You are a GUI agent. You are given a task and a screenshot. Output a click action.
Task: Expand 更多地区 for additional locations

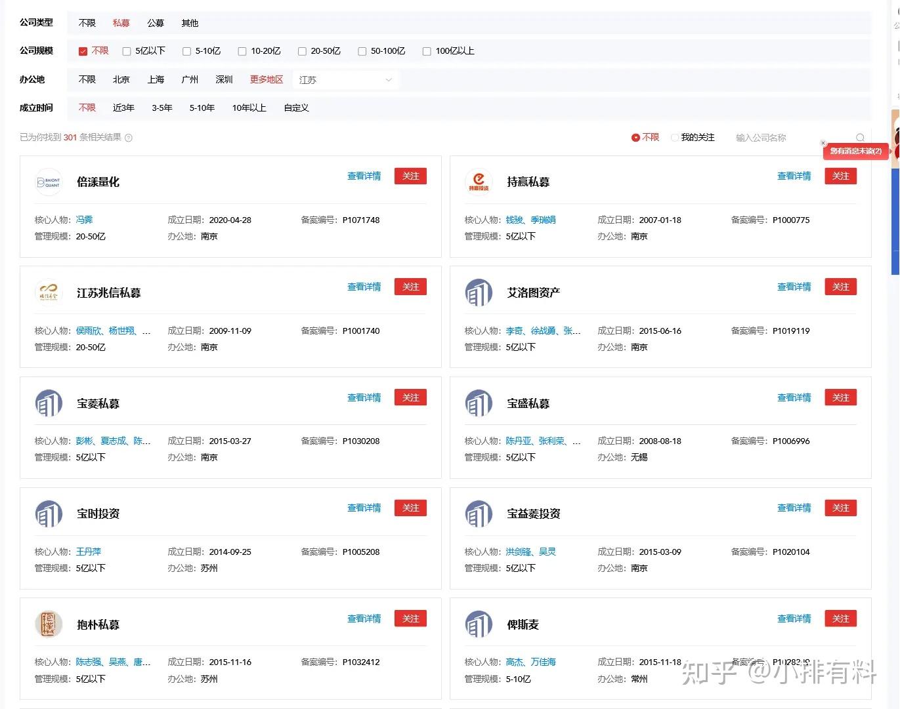(265, 79)
